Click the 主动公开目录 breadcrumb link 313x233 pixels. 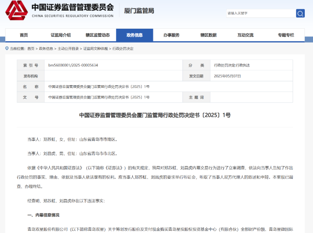[67, 49]
